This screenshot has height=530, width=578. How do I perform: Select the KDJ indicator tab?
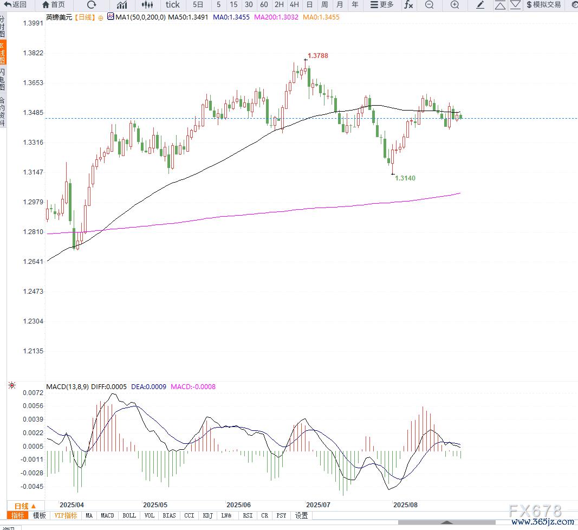point(209,515)
